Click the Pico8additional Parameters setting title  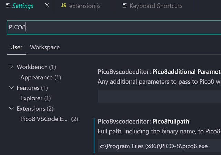pyautogui.click(x=160, y=72)
